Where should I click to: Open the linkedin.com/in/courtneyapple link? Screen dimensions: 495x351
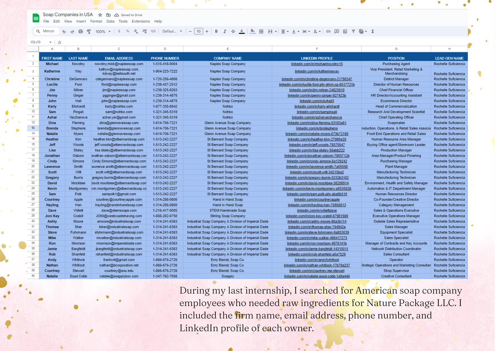(x=317, y=199)
